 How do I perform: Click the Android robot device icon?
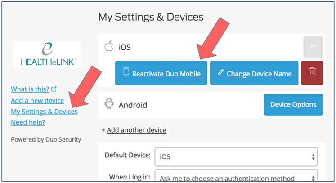click(x=108, y=105)
